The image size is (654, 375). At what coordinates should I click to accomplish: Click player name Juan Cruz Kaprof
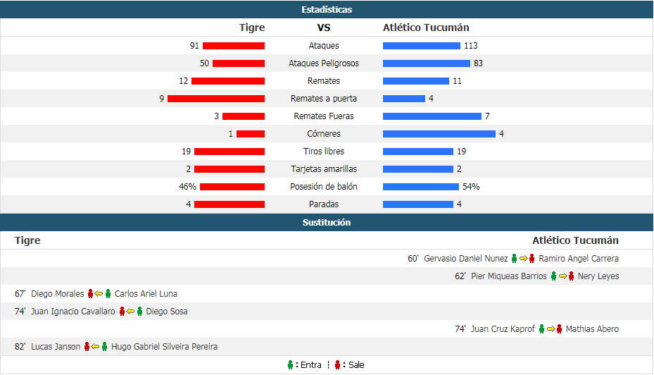point(503,329)
